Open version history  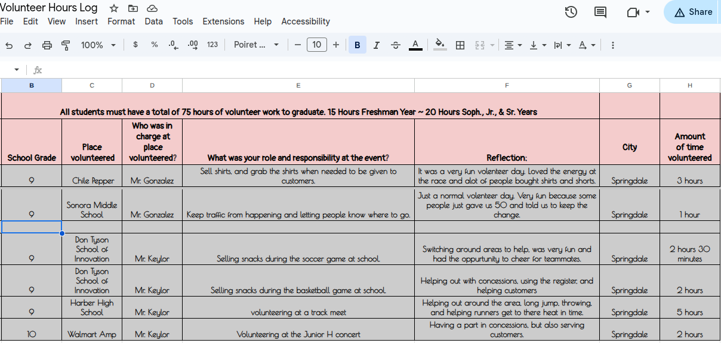tap(571, 12)
